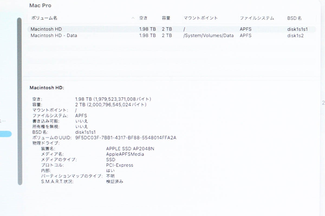325x216 pixels.
Task: Click the disk1s1s1 BSD name cell
Action: click(297, 29)
